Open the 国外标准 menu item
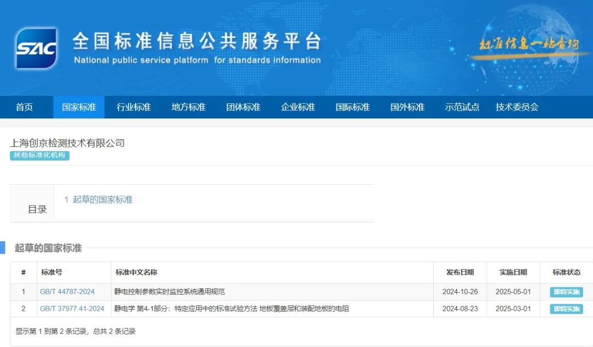Screen dimensions: 593x347 407,107
